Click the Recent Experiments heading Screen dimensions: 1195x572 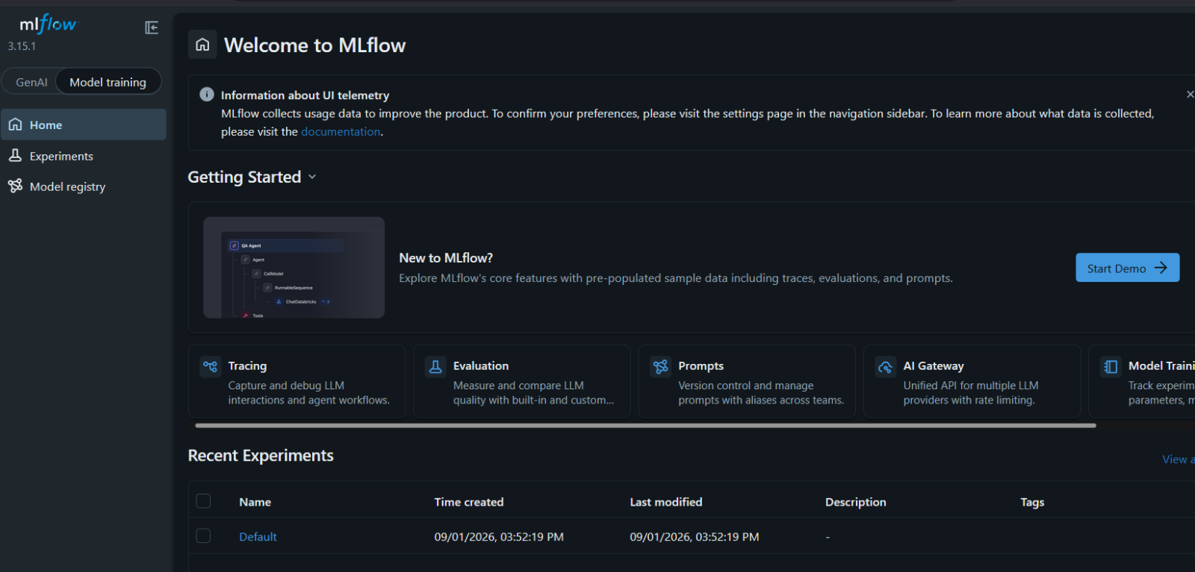(x=261, y=456)
